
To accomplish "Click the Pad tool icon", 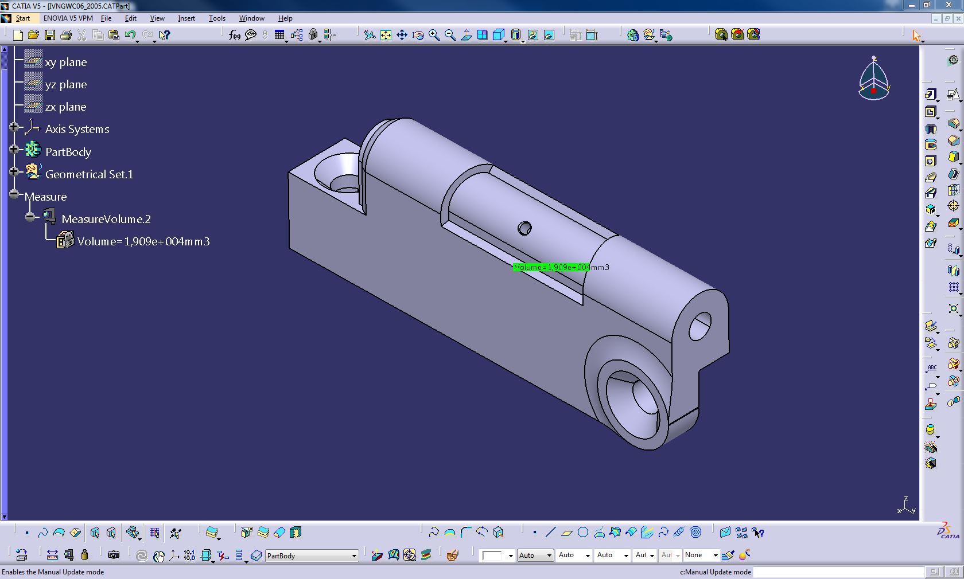I will (x=930, y=94).
